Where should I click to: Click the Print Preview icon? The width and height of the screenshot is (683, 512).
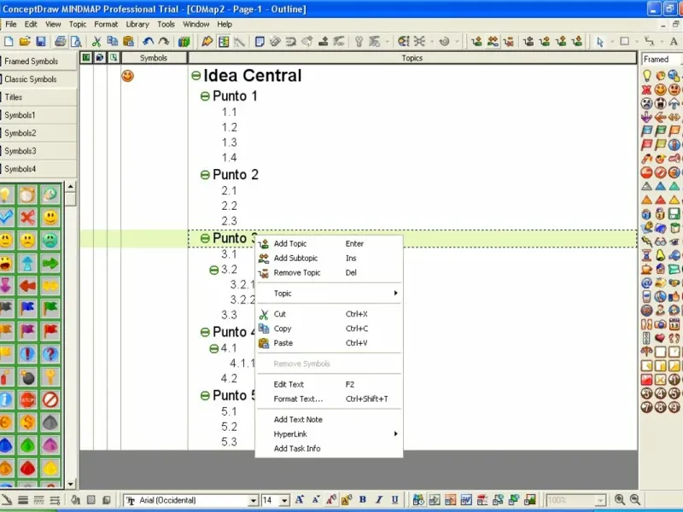[x=76, y=41]
